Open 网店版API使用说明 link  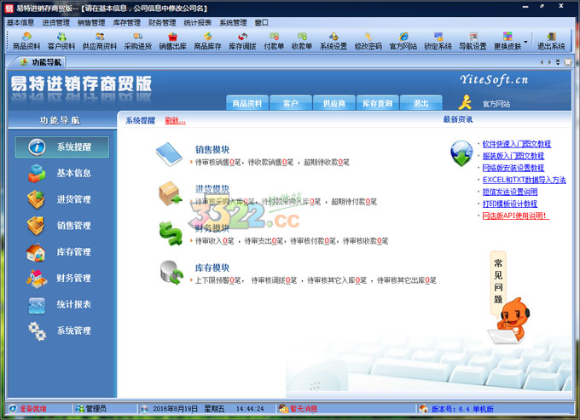[x=516, y=216]
